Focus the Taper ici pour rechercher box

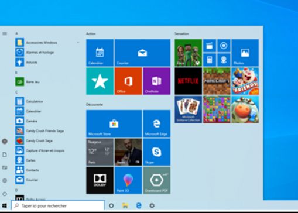coord(58,205)
